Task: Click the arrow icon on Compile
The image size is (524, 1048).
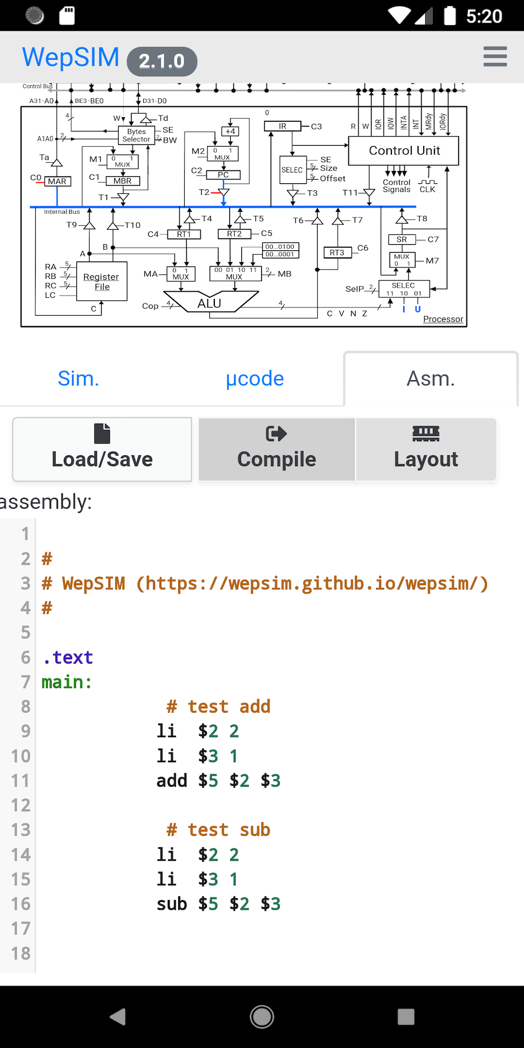Action: tap(276, 433)
